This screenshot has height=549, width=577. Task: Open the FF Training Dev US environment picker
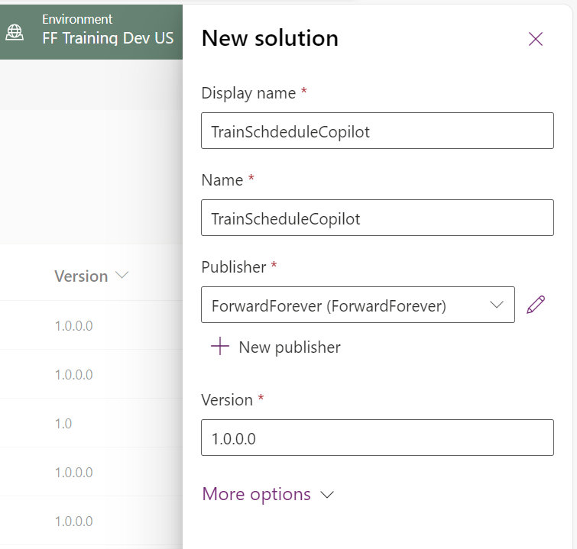coord(107,37)
